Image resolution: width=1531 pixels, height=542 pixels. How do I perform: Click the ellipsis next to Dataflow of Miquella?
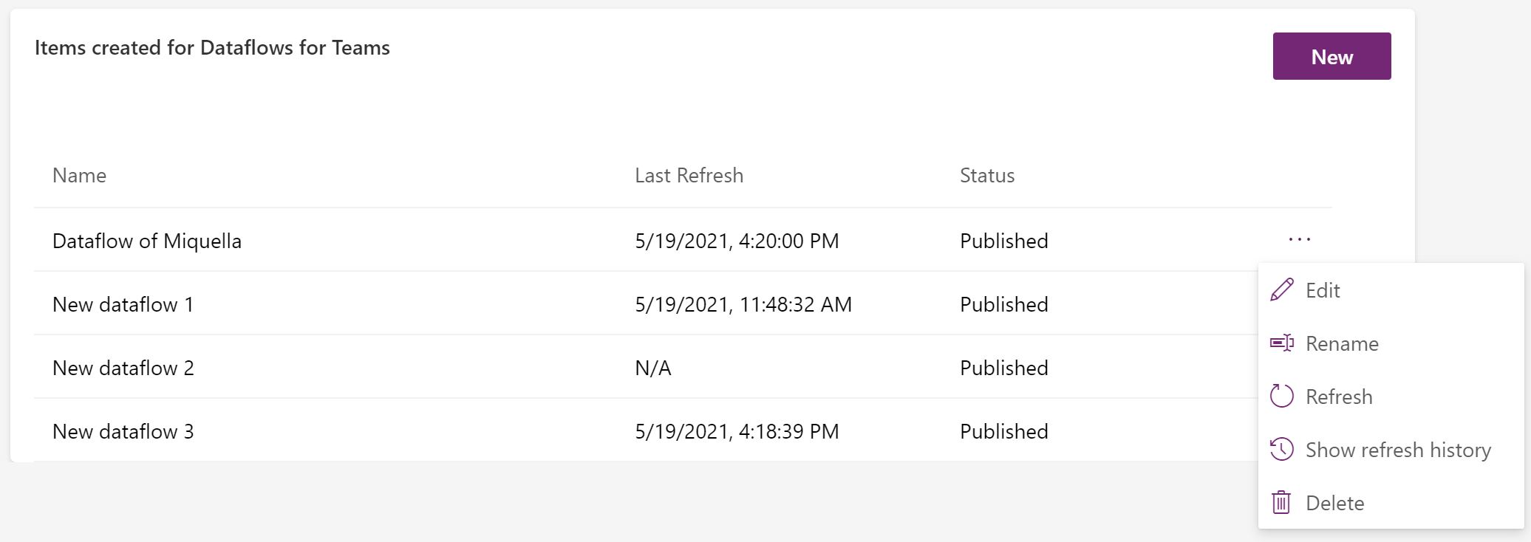(1300, 239)
